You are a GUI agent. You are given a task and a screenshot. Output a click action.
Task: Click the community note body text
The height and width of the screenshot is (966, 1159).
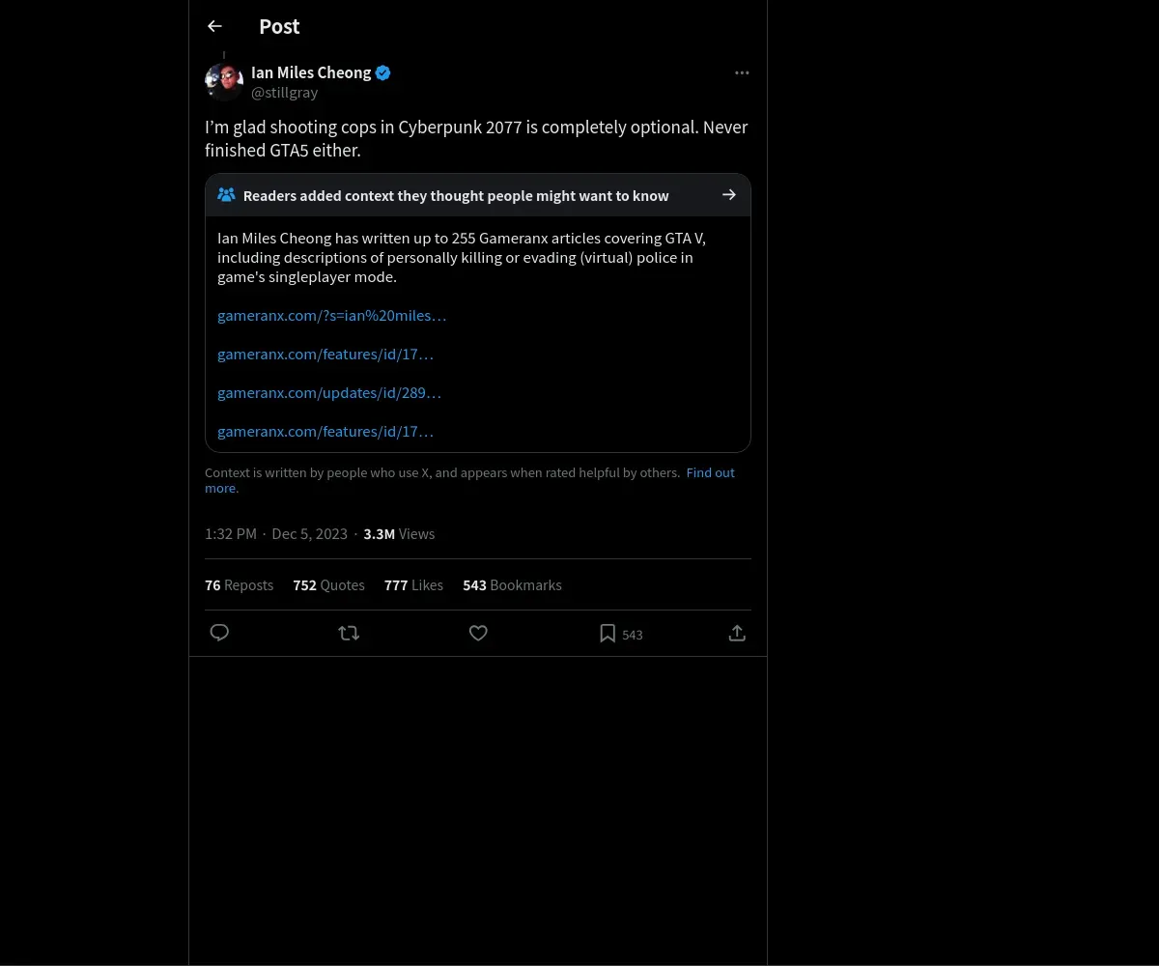click(462, 257)
